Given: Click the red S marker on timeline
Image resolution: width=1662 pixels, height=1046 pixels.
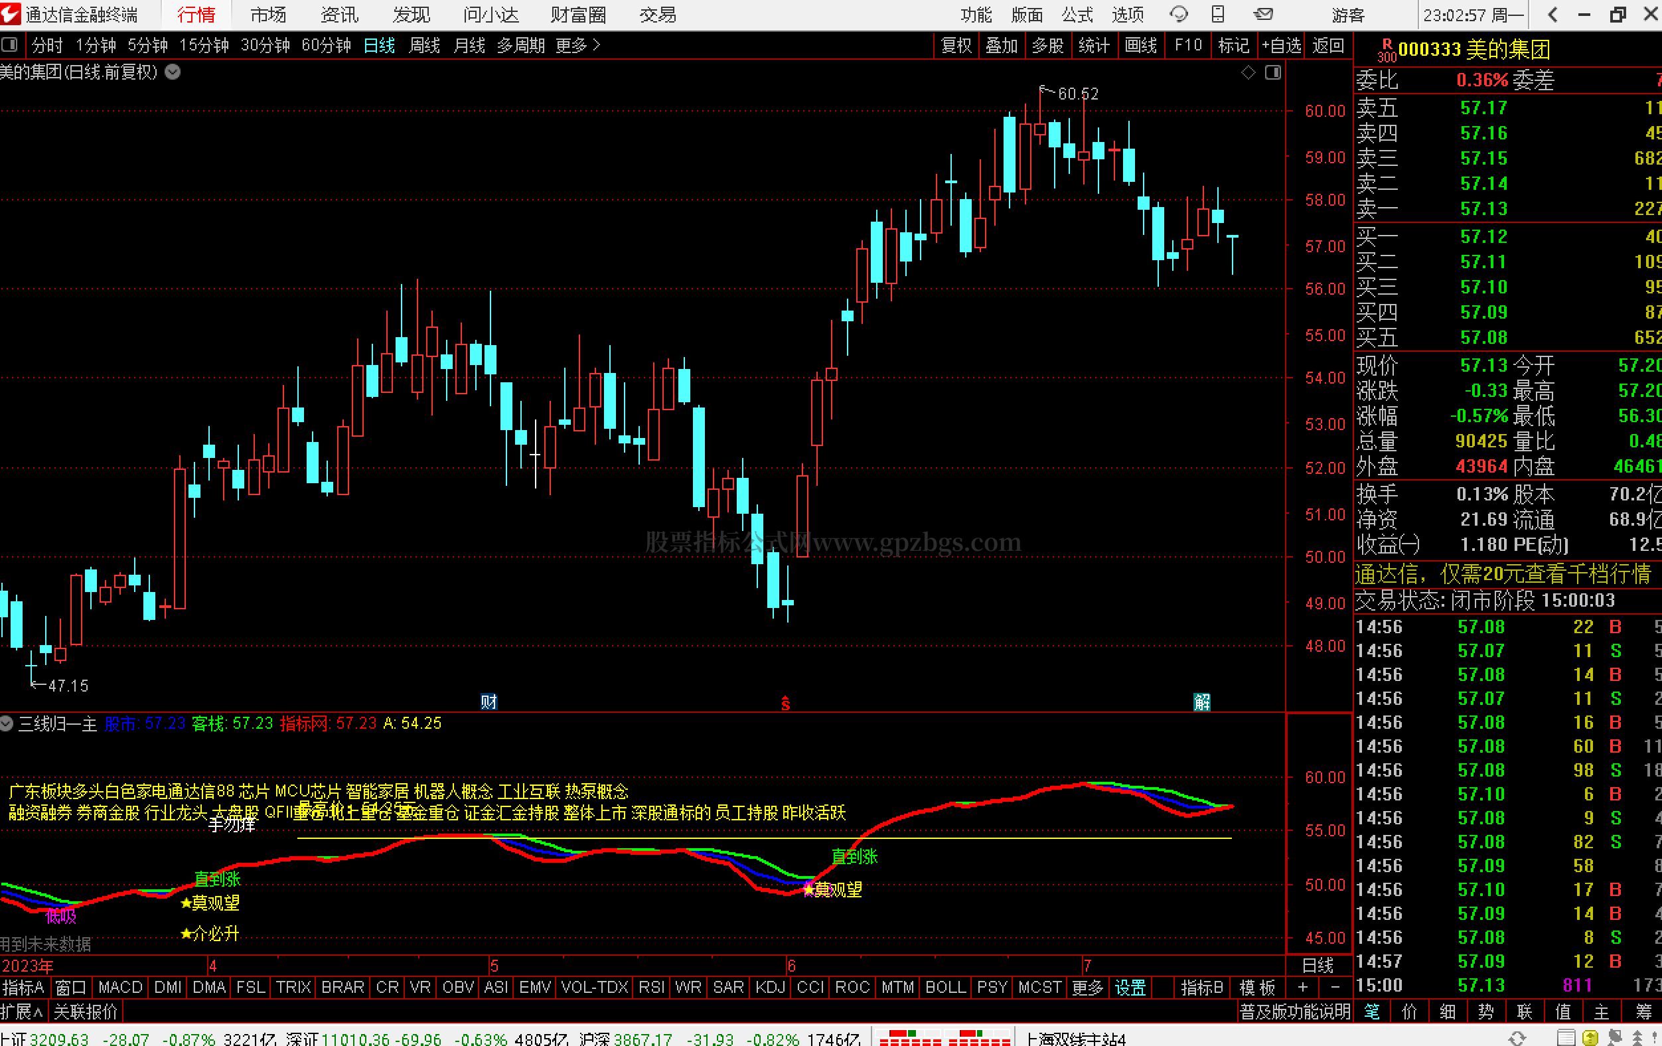Looking at the screenshot, I should [785, 702].
